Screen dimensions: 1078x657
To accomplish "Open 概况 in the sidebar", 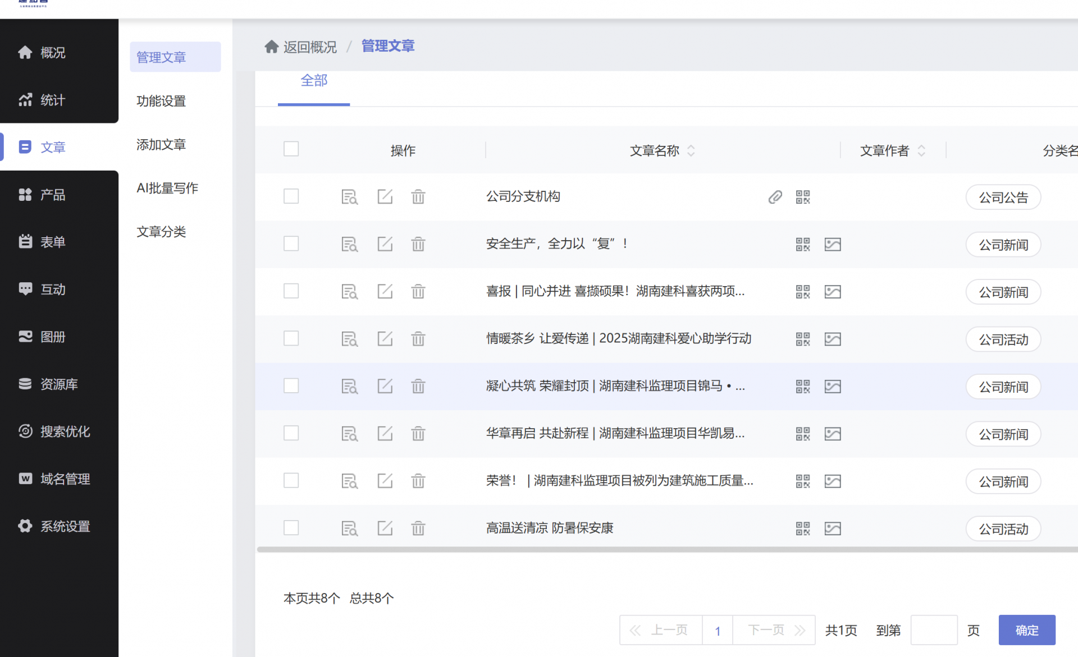I will (x=59, y=52).
